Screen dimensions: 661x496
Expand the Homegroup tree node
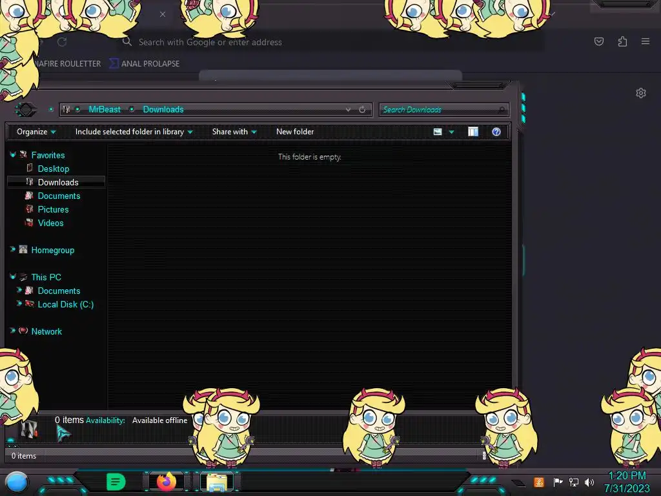pyautogui.click(x=13, y=249)
